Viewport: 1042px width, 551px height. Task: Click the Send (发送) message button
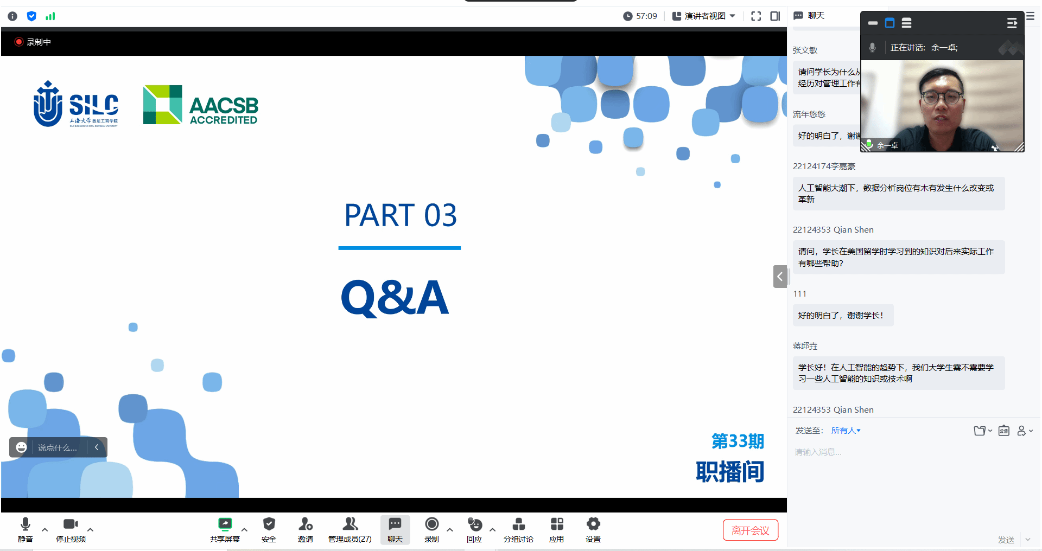1006,540
